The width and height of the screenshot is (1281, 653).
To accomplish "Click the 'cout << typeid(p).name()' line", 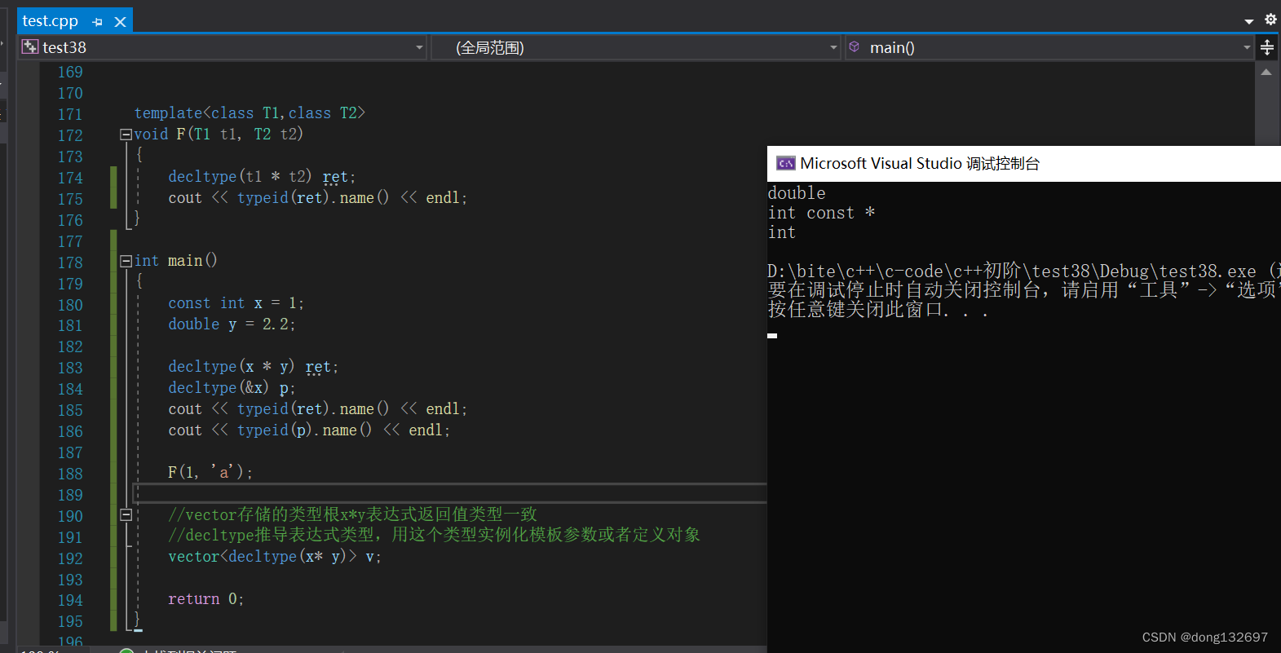I will coord(309,430).
